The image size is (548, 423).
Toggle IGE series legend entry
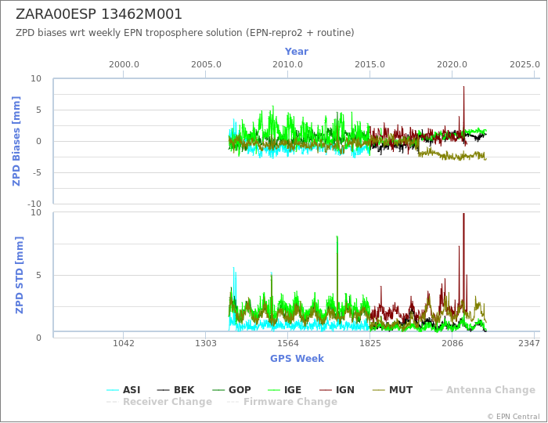[x=284, y=390]
